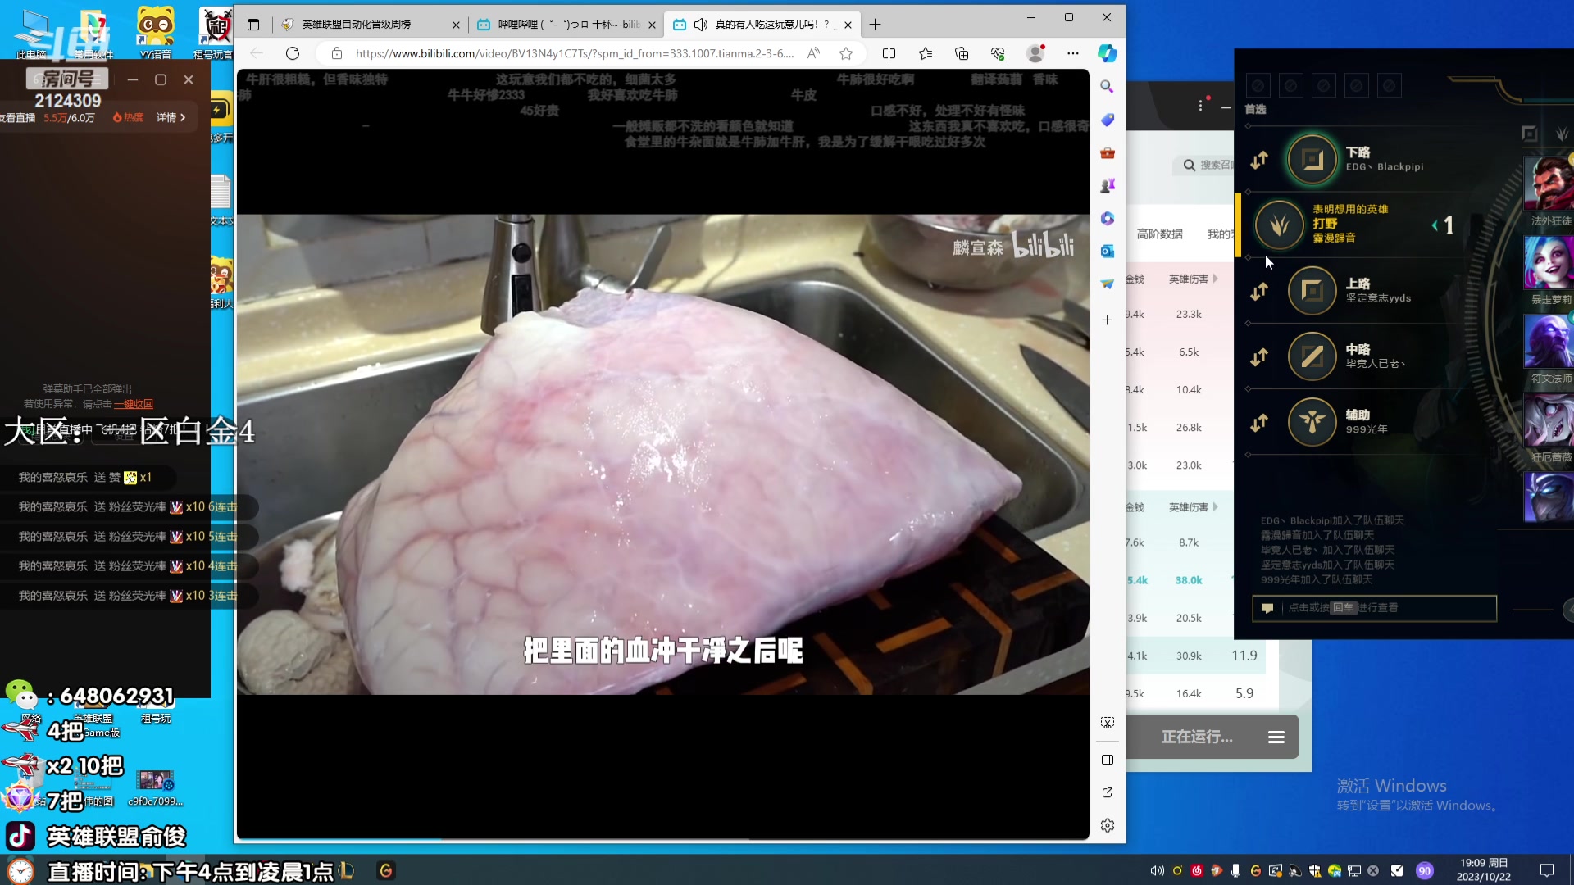Viewport: 1574px width, 885px height.
Task: Select the playing 真的有人吃这玩意儿吗 tab
Action: (x=762, y=25)
